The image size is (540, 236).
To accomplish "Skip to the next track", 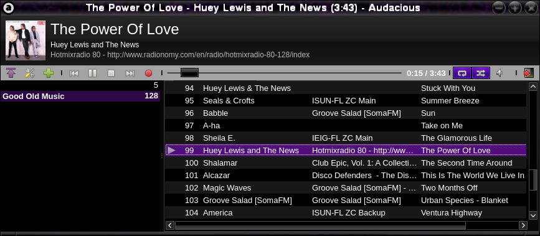I will [130, 73].
